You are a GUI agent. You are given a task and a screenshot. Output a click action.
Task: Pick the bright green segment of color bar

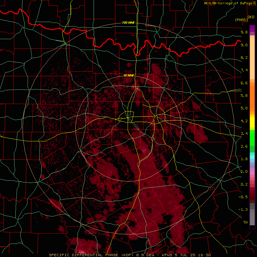252,138
